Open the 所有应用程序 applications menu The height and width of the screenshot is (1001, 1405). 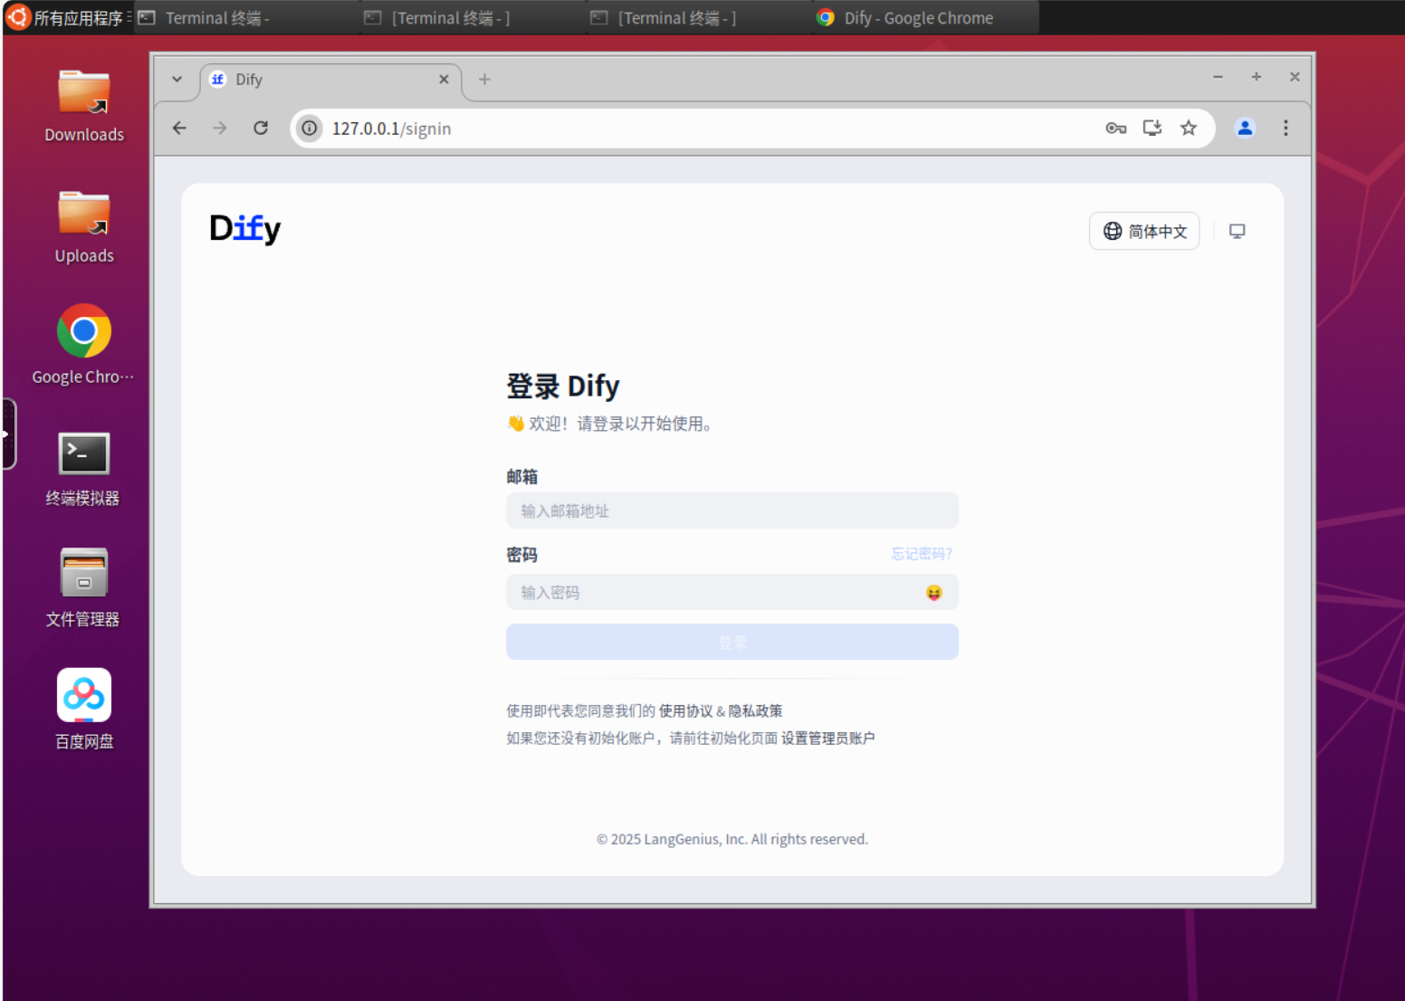(x=69, y=17)
